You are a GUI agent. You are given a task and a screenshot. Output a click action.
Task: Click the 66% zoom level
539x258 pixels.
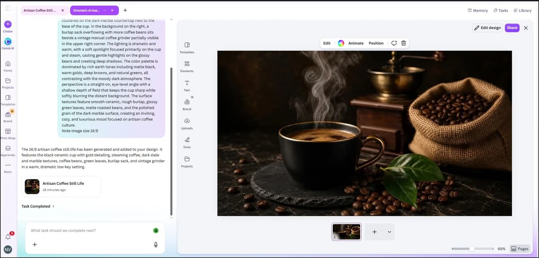[501, 249]
